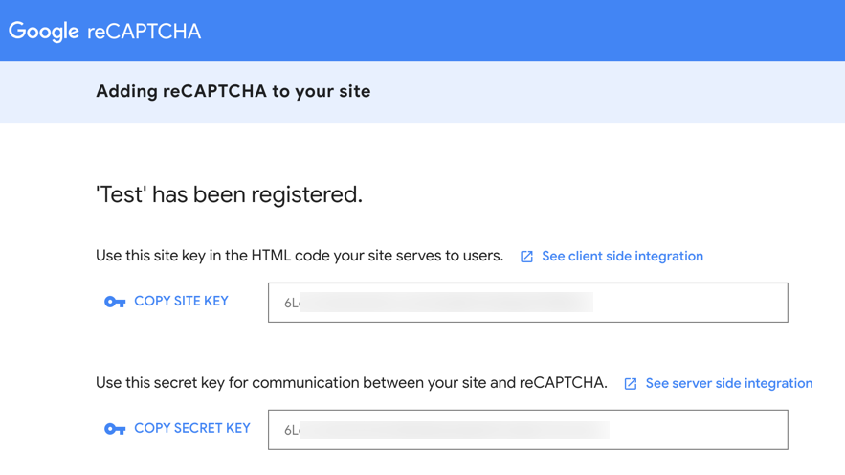Click the external-link icon before client side integration
The height and width of the screenshot is (475, 845).
[526, 257]
